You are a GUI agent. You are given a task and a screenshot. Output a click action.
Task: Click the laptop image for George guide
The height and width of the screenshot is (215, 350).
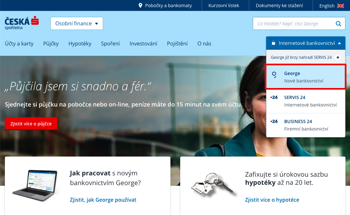pyautogui.click(x=35, y=185)
